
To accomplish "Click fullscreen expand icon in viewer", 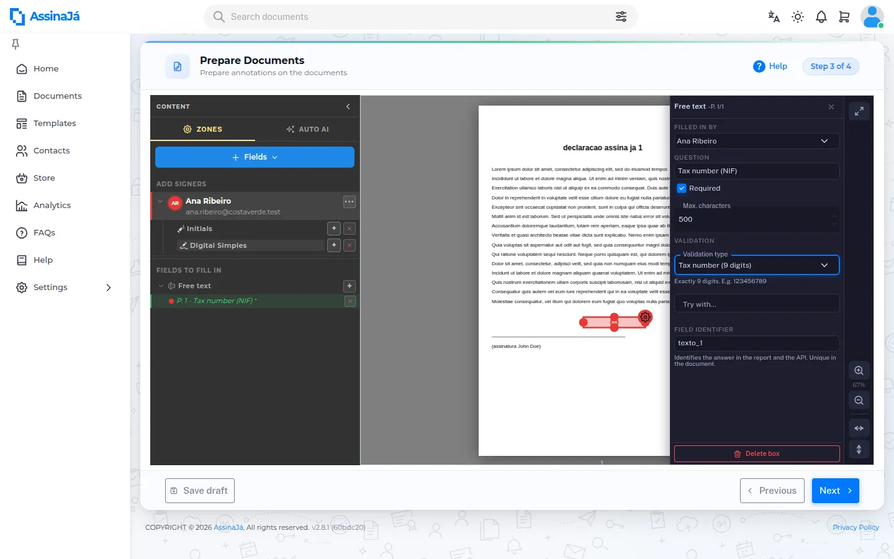I will (859, 111).
